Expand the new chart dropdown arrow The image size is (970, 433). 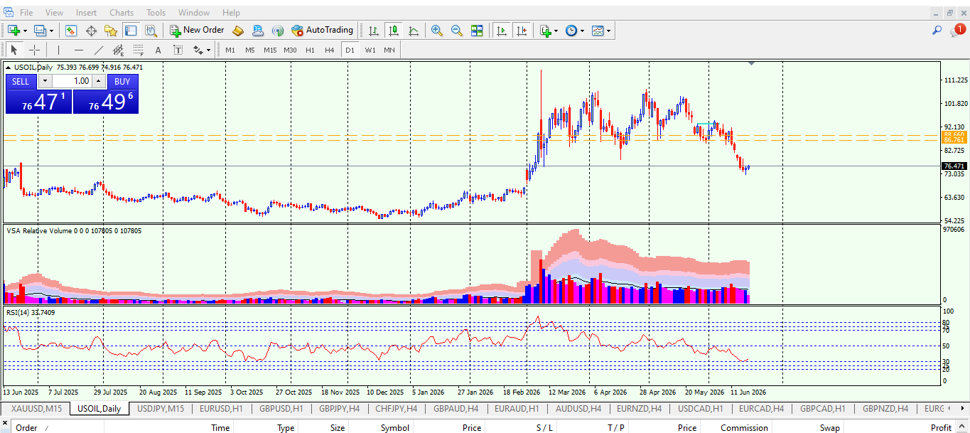[x=25, y=31]
